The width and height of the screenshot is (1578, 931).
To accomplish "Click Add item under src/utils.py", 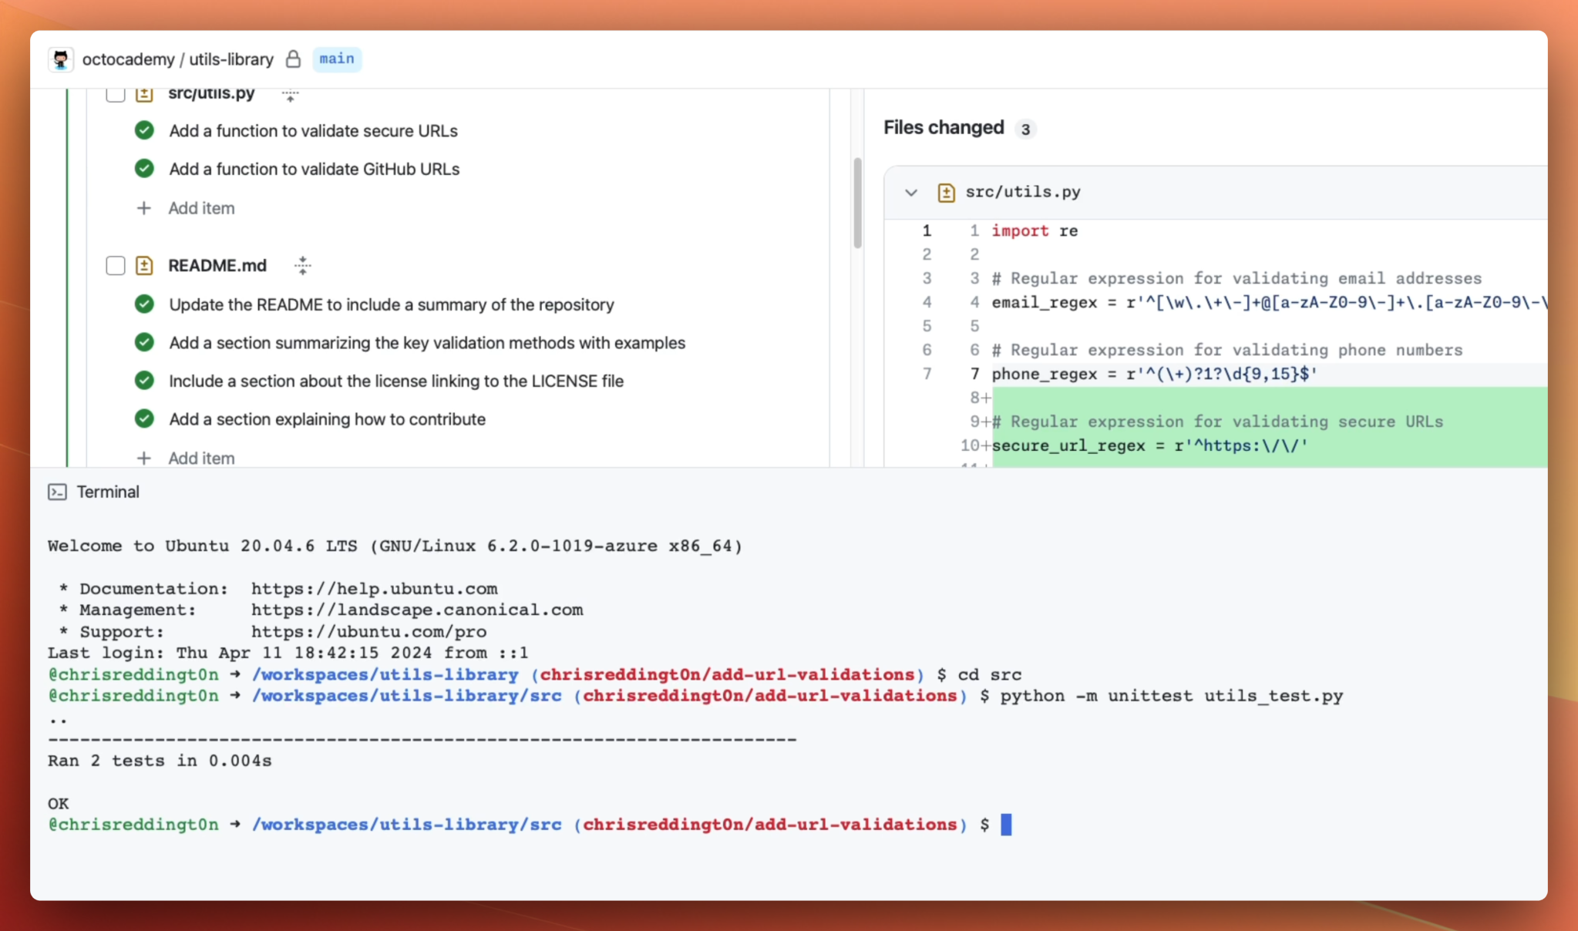I will 201,208.
